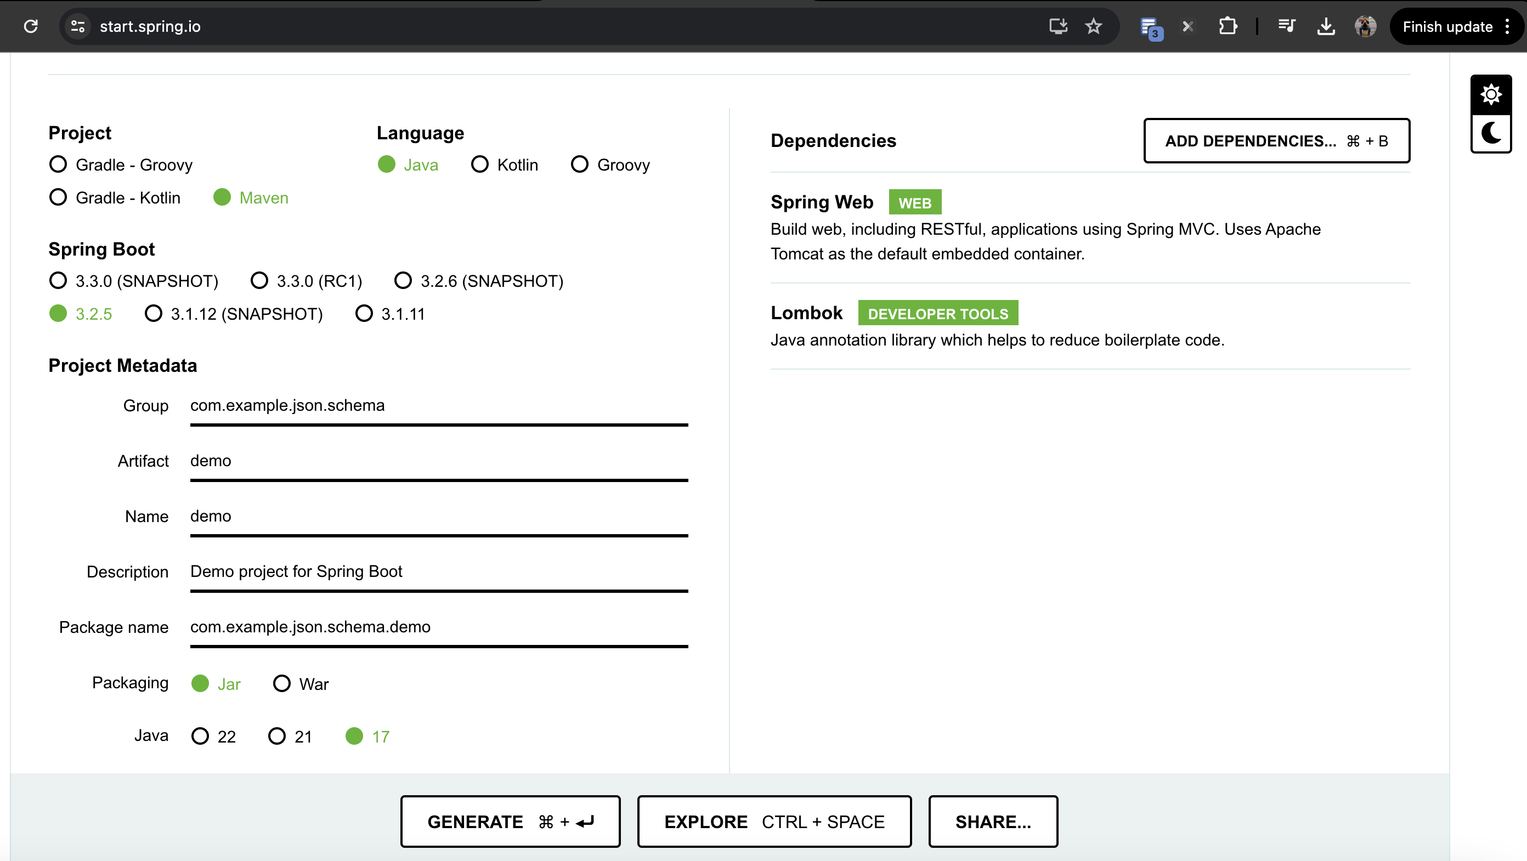Bookmark this page with the star icon
1527x861 pixels.
click(x=1093, y=27)
